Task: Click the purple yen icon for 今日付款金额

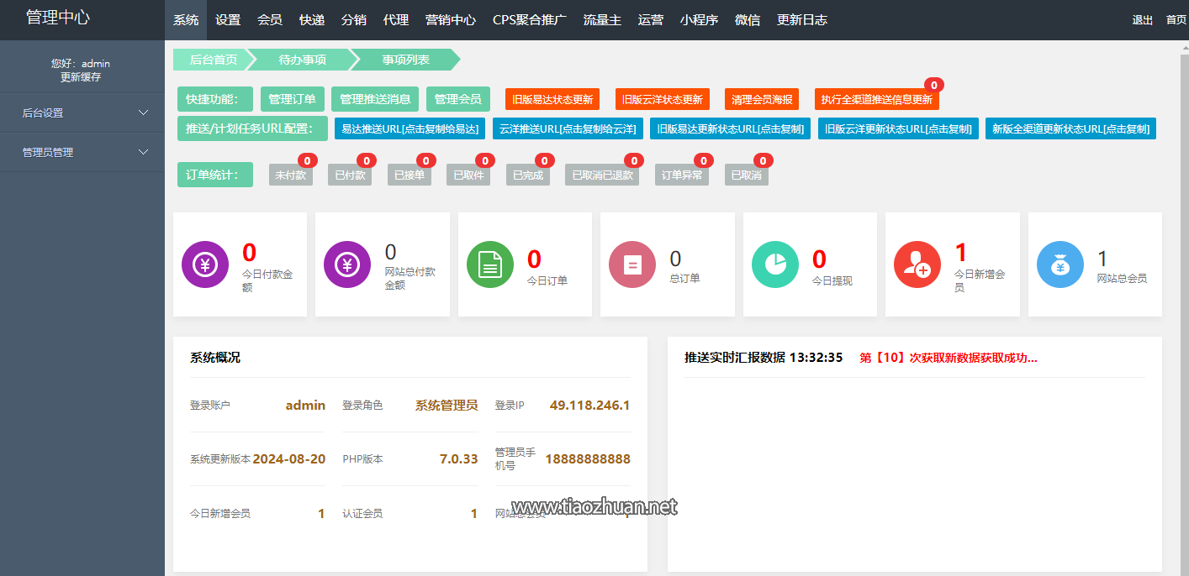Action: click(205, 264)
